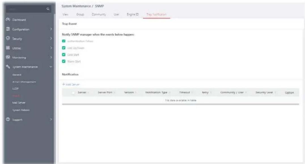This screenshot has height=164, width=305.
Task: Switch to the User tab
Action: click(116, 14)
